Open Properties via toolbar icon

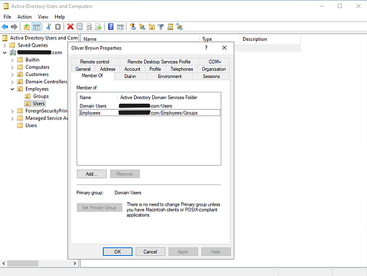[80, 27]
